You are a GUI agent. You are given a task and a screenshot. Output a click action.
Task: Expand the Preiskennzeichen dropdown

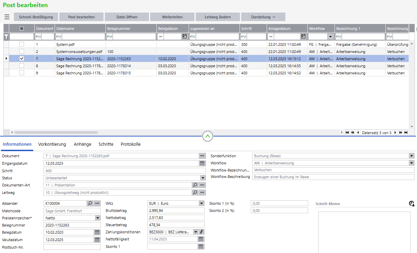[98, 218]
